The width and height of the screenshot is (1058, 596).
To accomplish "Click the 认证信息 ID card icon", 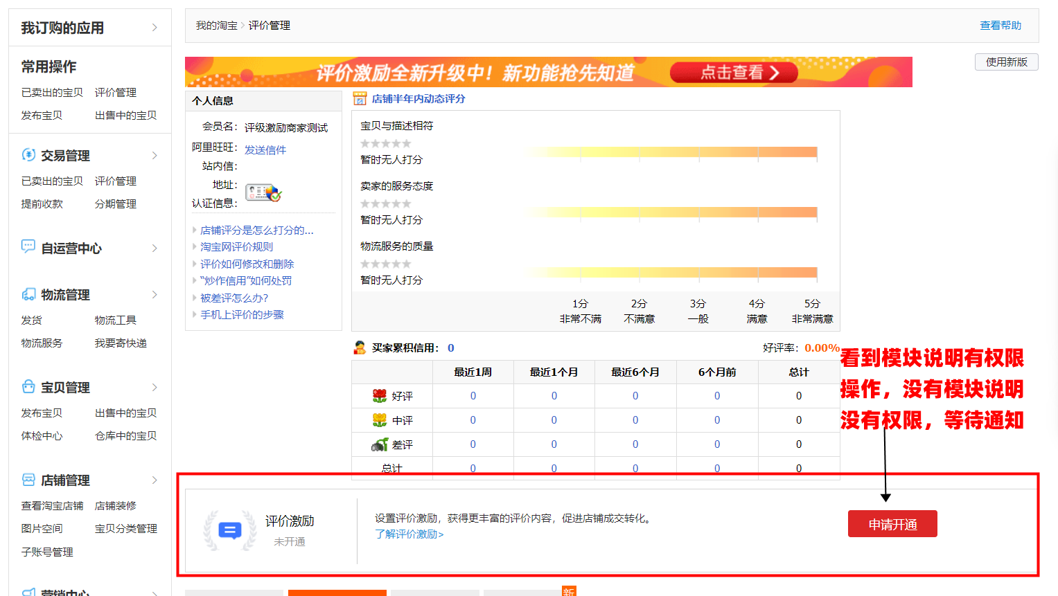I will pos(264,193).
